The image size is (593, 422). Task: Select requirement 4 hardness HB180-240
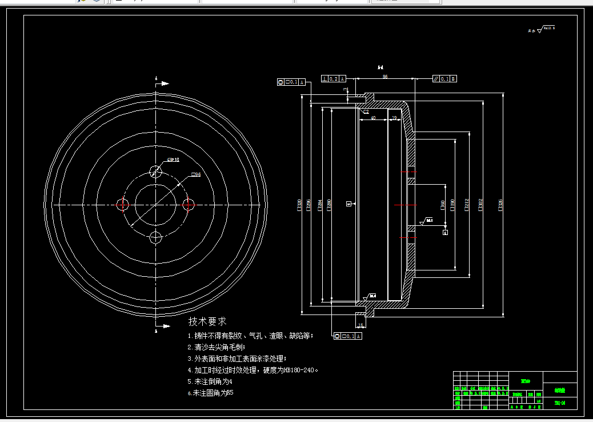253,370
